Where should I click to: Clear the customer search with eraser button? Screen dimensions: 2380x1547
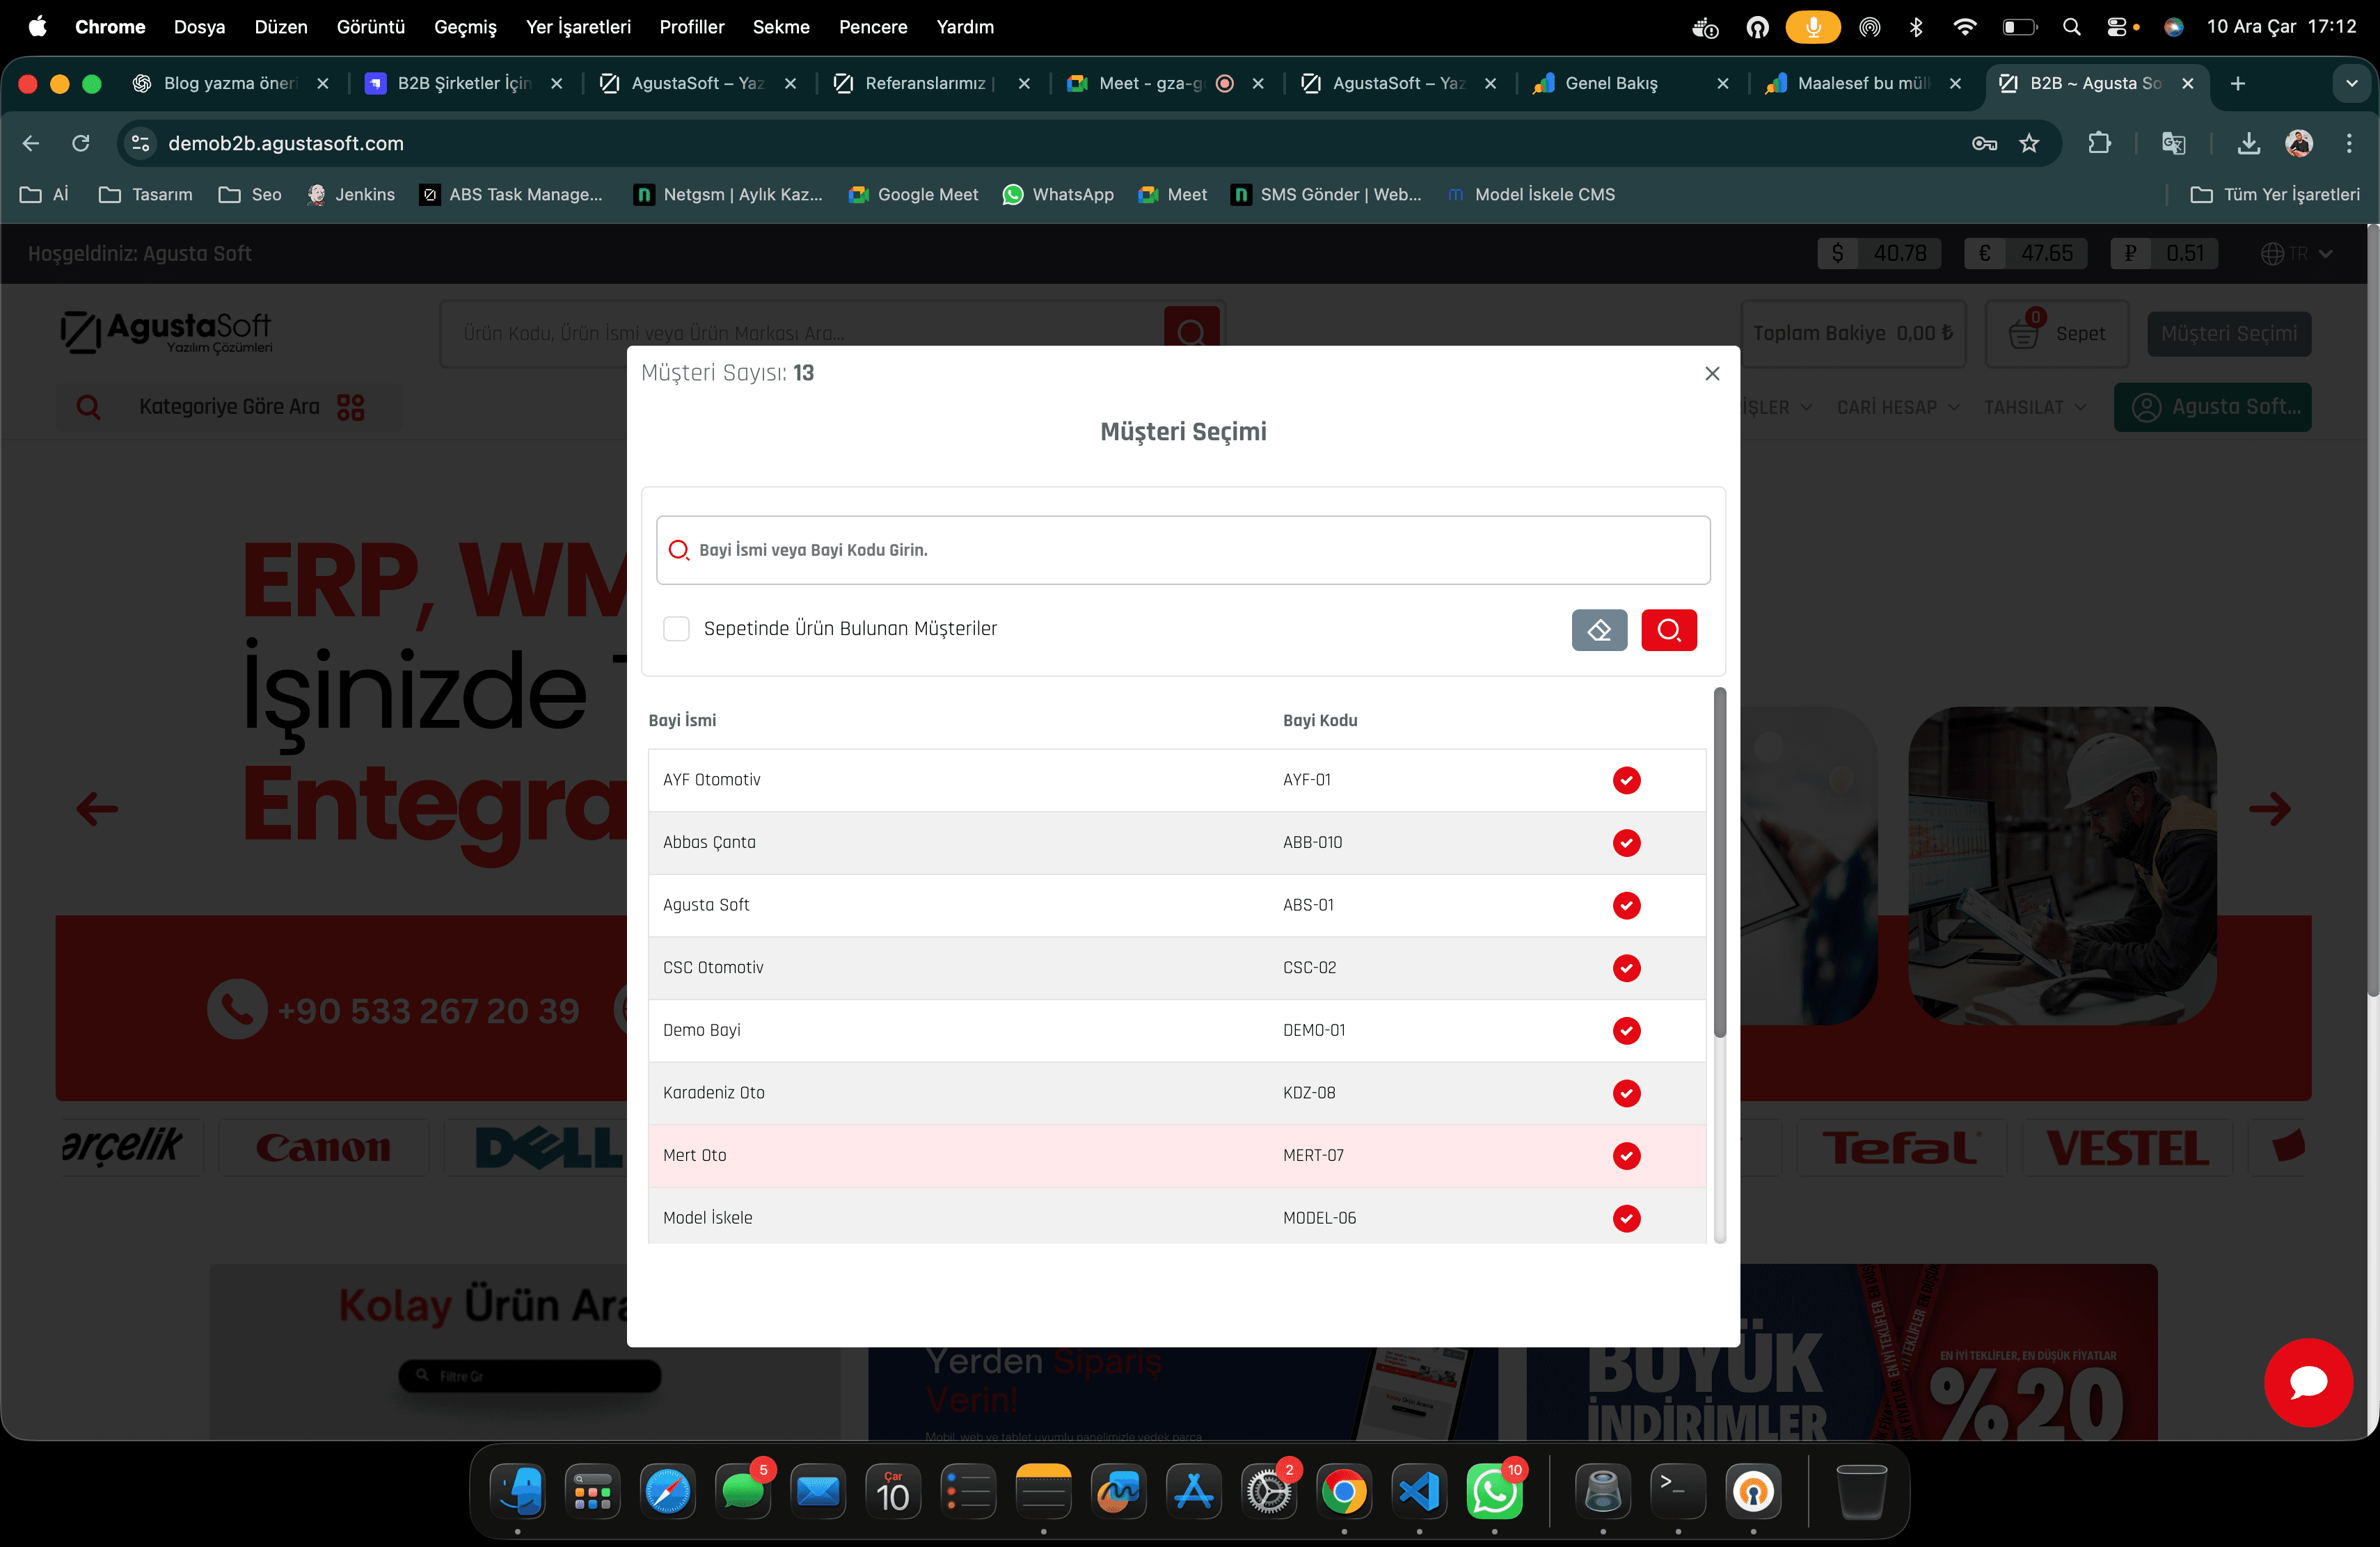[1599, 630]
